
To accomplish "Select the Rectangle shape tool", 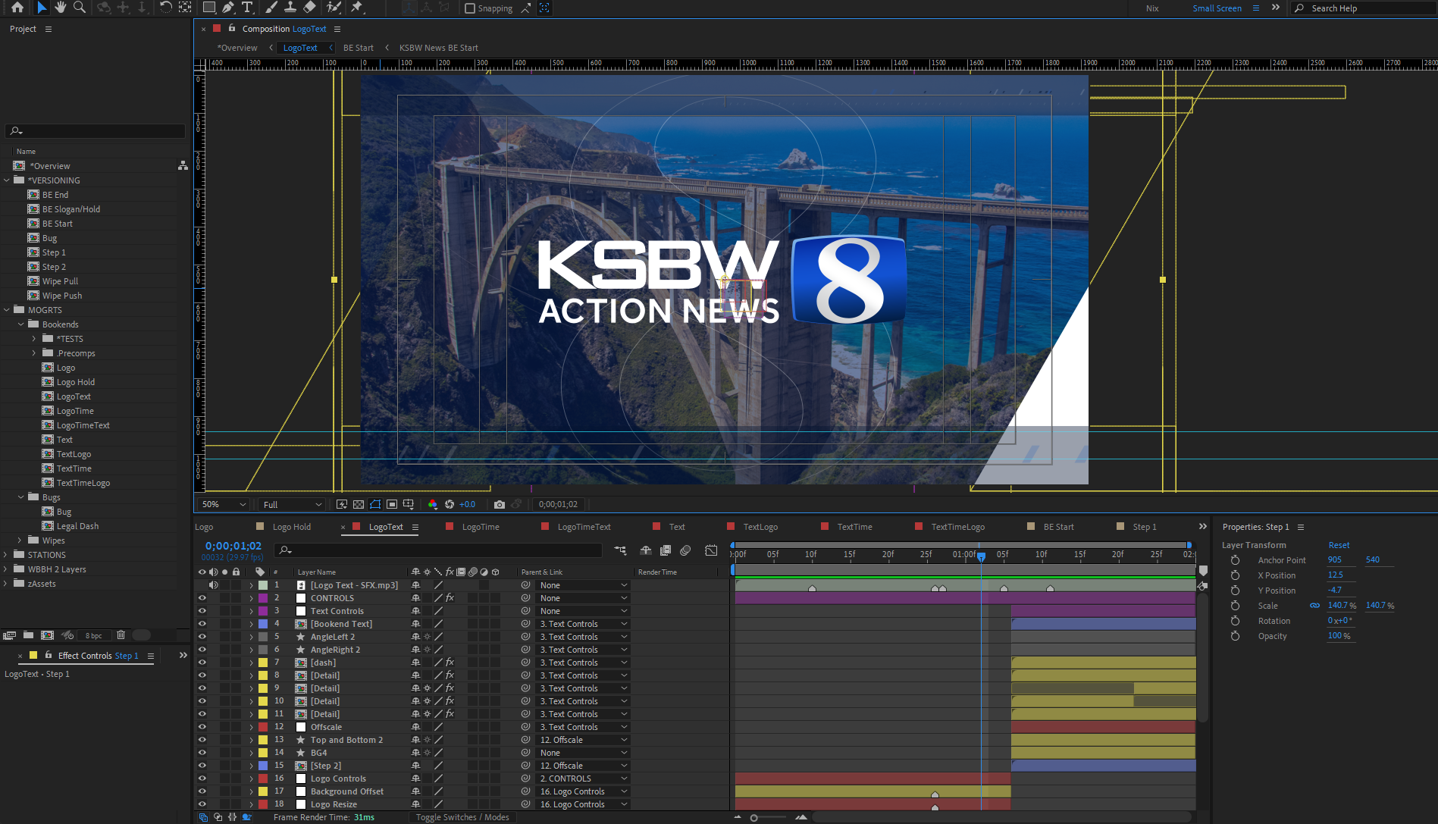I will (x=209, y=8).
